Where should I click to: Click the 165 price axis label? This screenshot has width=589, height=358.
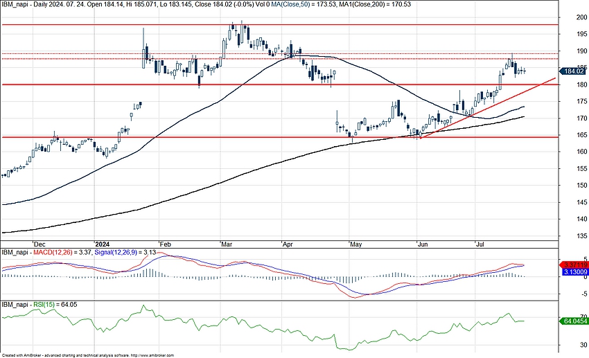point(582,135)
